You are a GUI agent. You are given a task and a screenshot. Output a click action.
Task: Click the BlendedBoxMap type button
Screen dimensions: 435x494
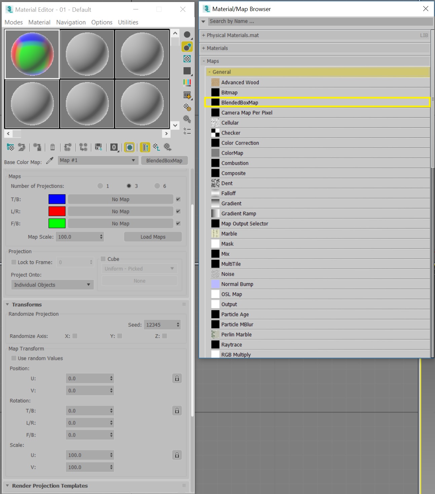tap(164, 160)
